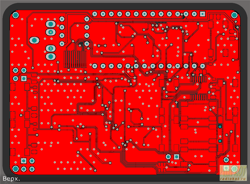Click the square pad in top header row
250x184 pixels.
[x=202, y=14]
